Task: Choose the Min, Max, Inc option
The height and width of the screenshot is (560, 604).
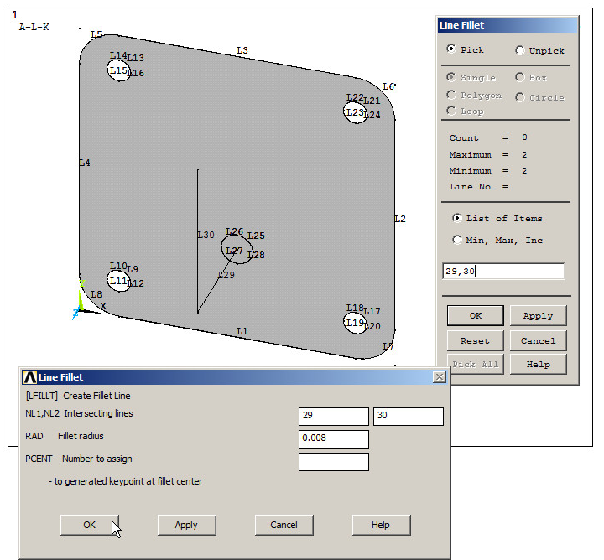Action: (x=457, y=240)
